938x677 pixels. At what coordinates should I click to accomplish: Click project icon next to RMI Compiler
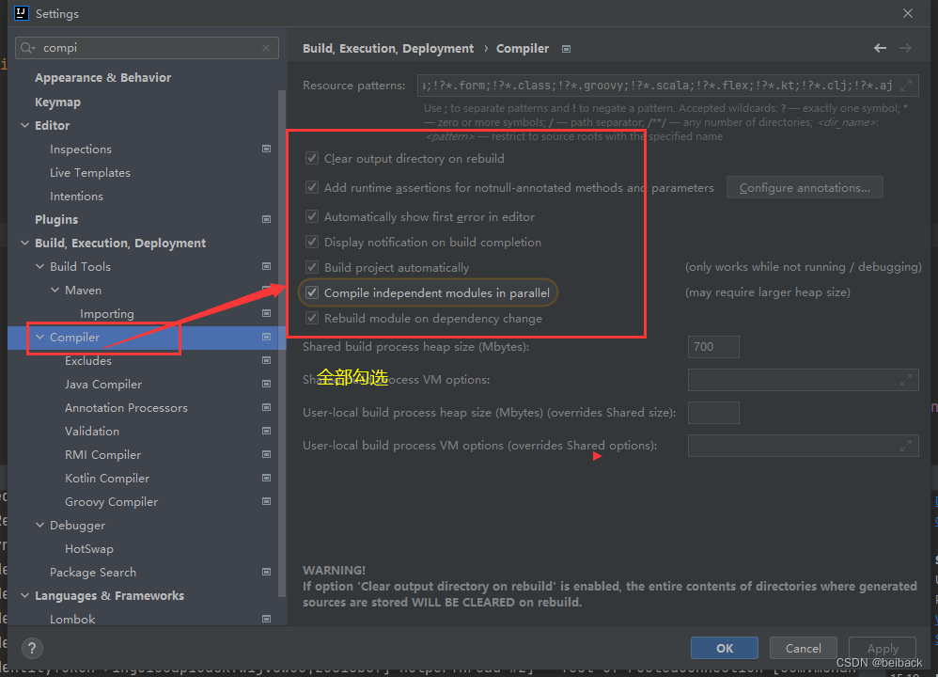point(266,454)
